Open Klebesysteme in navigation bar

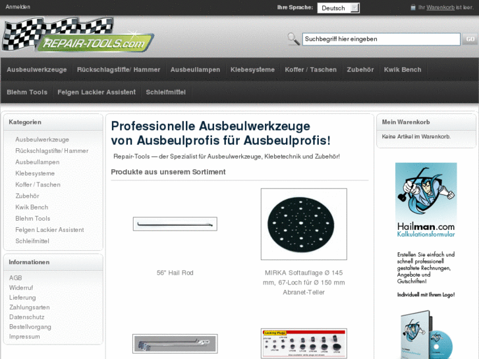coord(252,70)
